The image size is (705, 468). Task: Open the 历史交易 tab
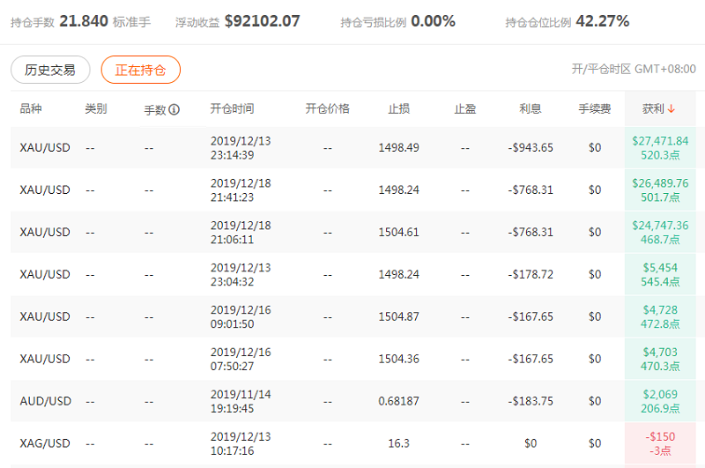[50, 70]
